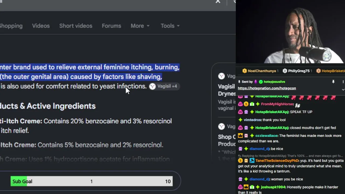Image resolution: width=345 pixels, height=194 pixels.
Task: Click NoelChanthunya gold rank 1 badge
Action: pyautogui.click(x=244, y=71)
